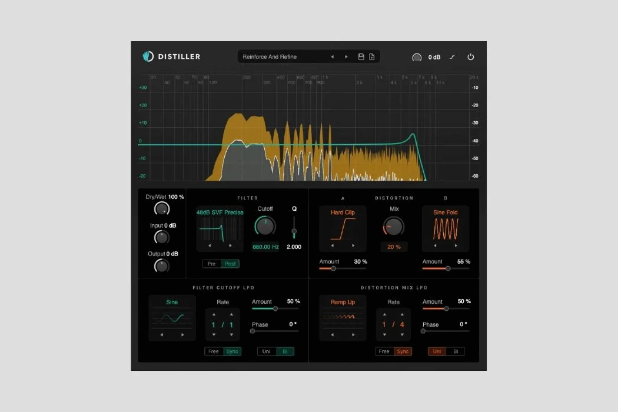Click the power bypass icon
Screen dimensions: 618x412
(x=470, y=57)
